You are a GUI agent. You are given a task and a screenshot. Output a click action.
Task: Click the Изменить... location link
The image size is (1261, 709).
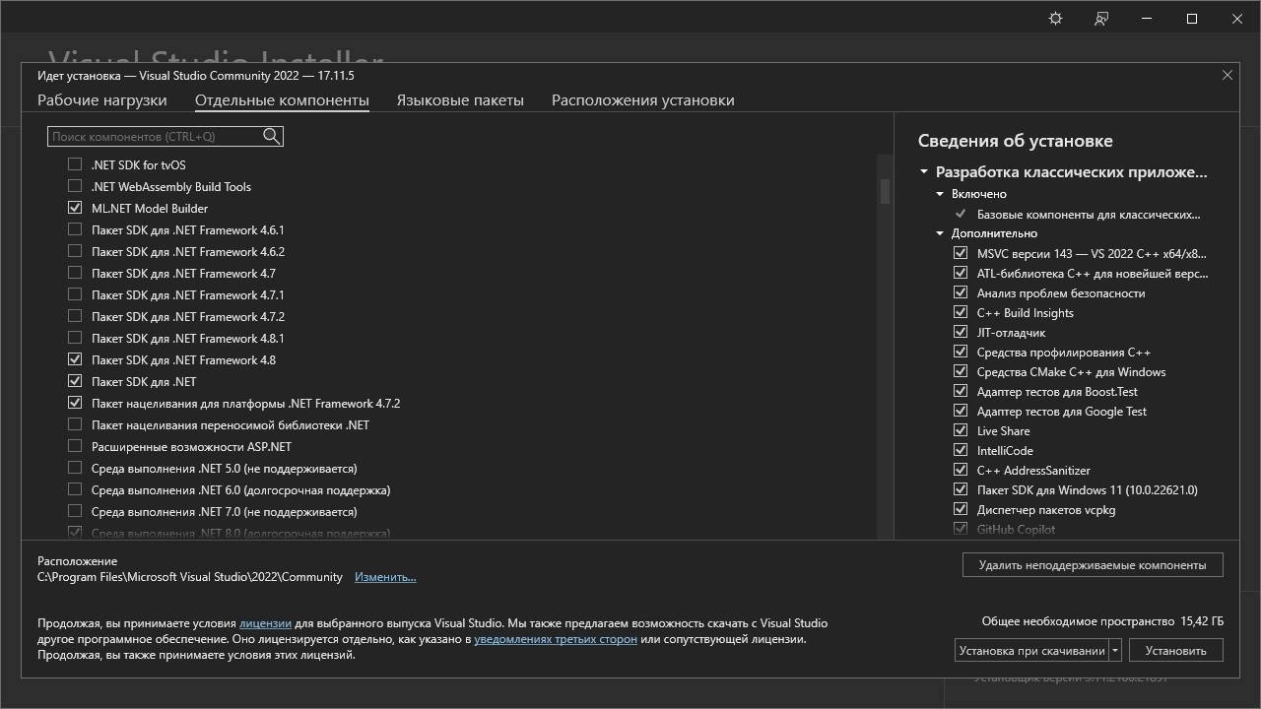click(x=385, y=577)
